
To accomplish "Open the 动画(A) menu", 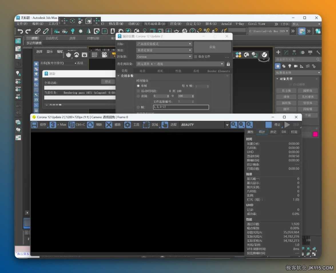I will pyautogui.click(x=134, y=24).
